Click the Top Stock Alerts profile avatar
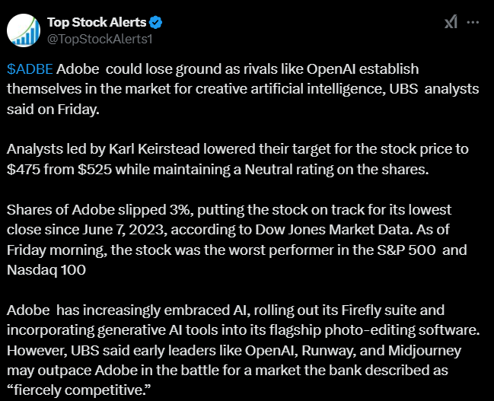Screen dimensions: 494x401 [24, 30]
